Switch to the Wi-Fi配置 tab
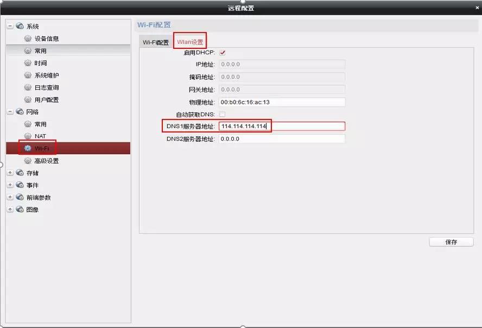482x328 pixels. click(x=156, y=42)
